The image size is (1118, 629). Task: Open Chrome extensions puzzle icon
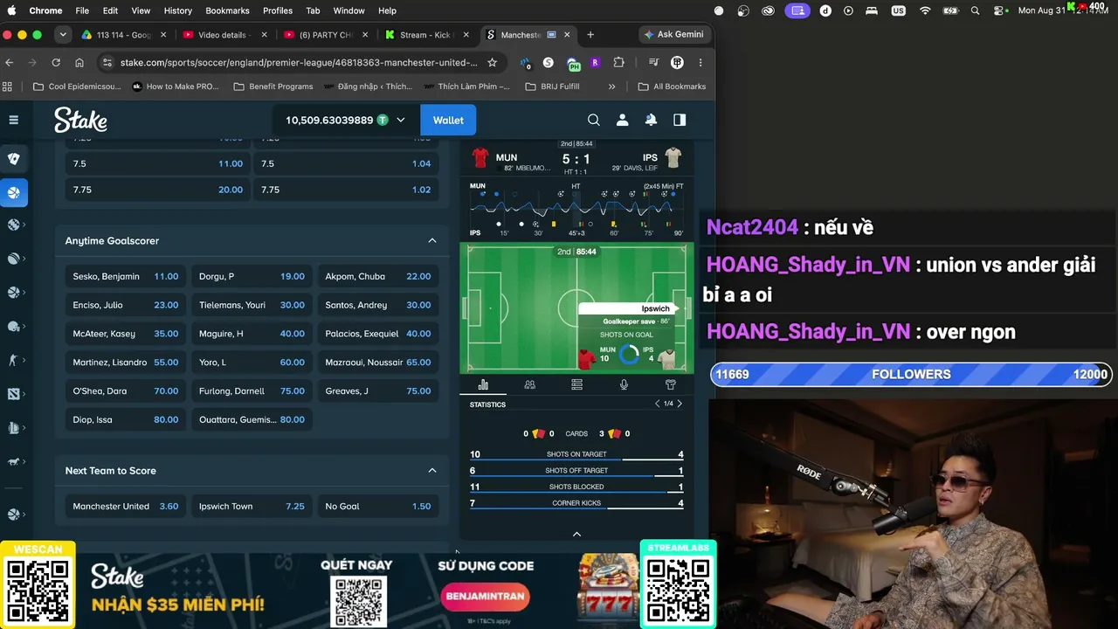tap(619, 63)
